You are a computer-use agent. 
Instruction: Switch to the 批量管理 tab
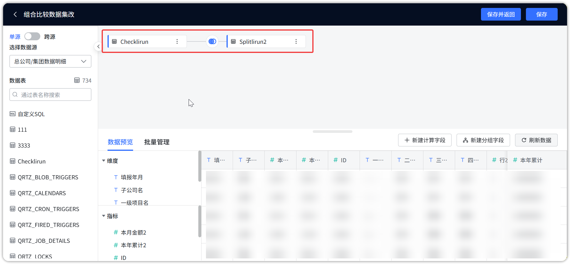coord(157,142)
